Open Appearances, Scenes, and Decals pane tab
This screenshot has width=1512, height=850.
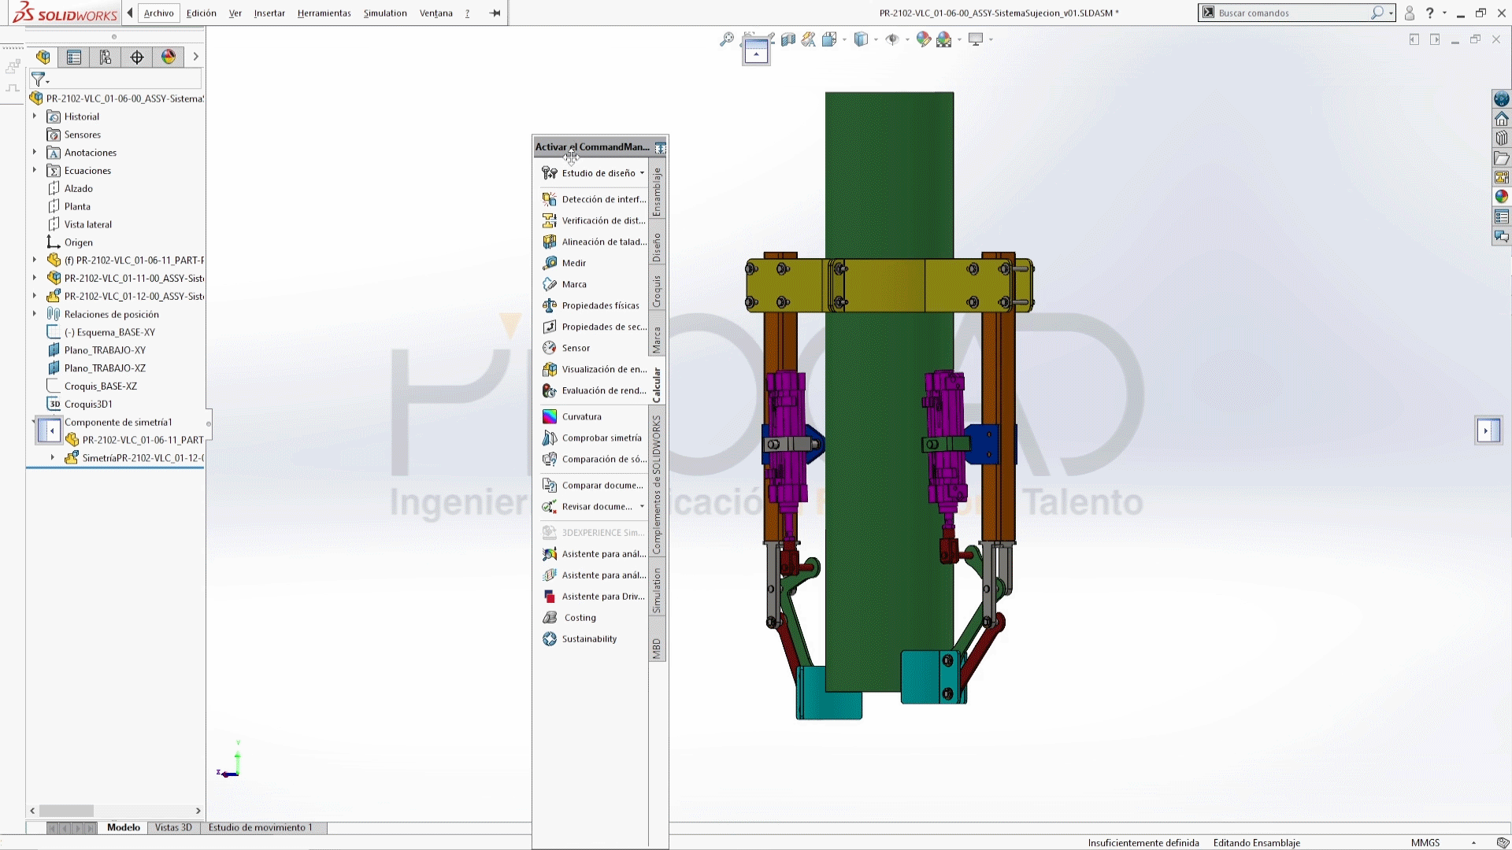click(x=1502, y=197)
